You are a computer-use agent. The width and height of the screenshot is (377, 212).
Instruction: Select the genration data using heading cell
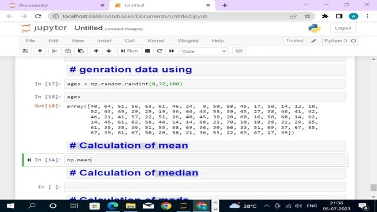tap(206, 70)
